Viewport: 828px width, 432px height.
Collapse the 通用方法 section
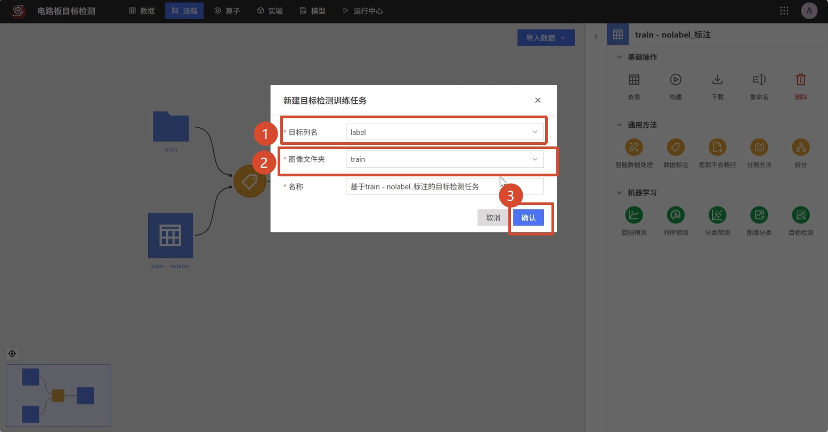coord(619,125)
